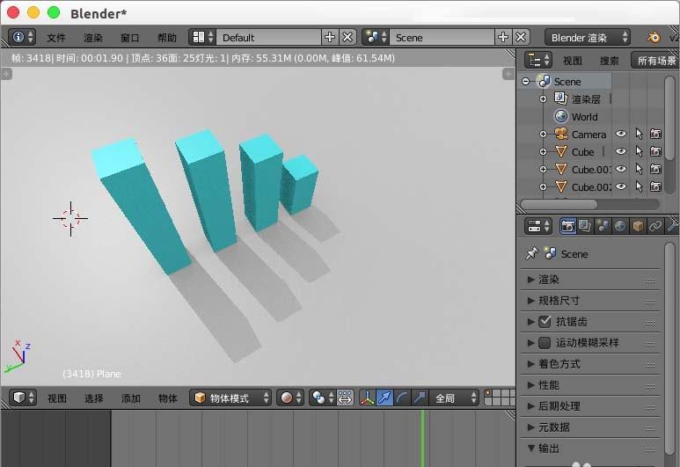Open the pivot point selector
Screen dimensions: 680x467
click(323, 398)
